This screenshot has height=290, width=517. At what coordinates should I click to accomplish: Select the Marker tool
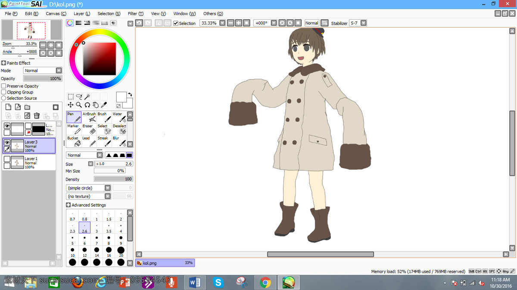[x=74, y=129]
